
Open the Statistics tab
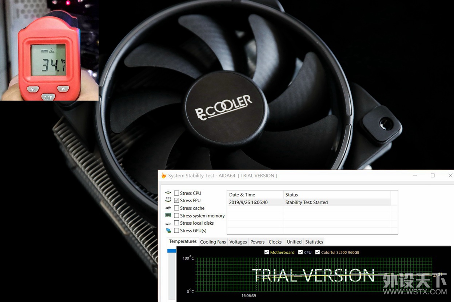pos(314,242)
